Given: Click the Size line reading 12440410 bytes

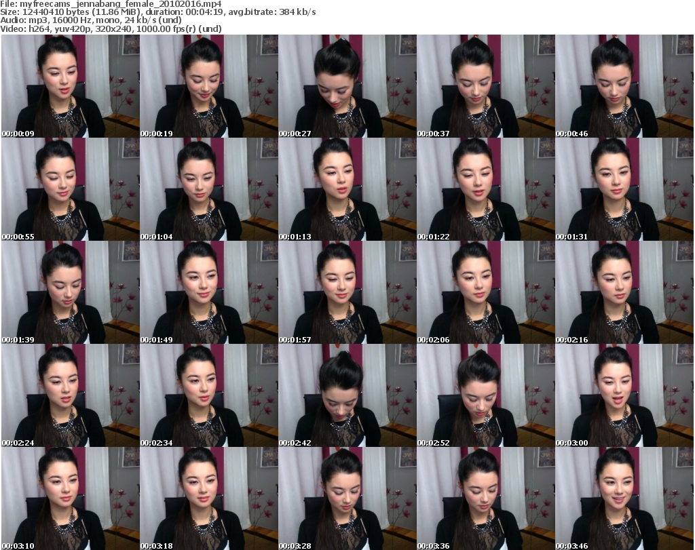Looking at the screenshot, I should pyautogui.click(x=157, y=12).
